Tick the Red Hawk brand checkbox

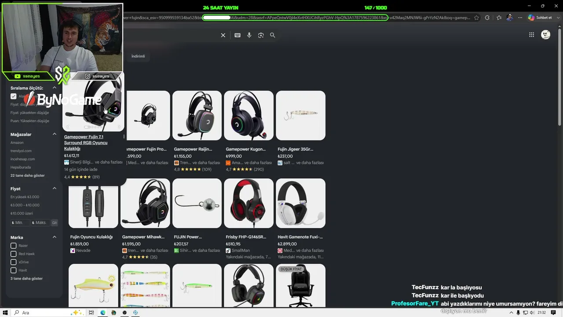click(14, 254)
